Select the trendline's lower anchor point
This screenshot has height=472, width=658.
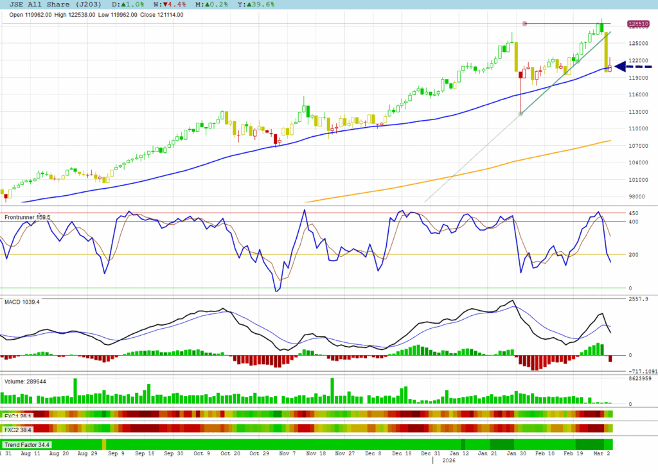click(520, 114)
